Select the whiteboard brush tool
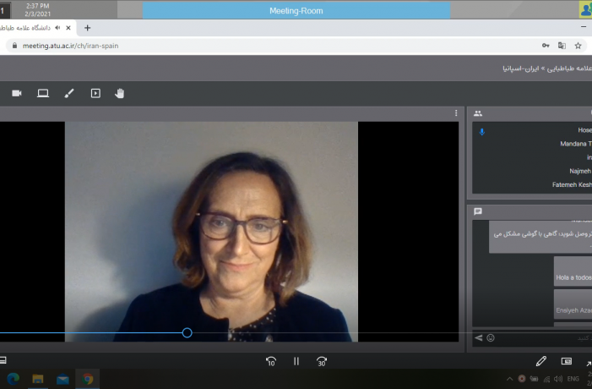The width and height of the screenshot is (592, 389). tap(69, 93)
